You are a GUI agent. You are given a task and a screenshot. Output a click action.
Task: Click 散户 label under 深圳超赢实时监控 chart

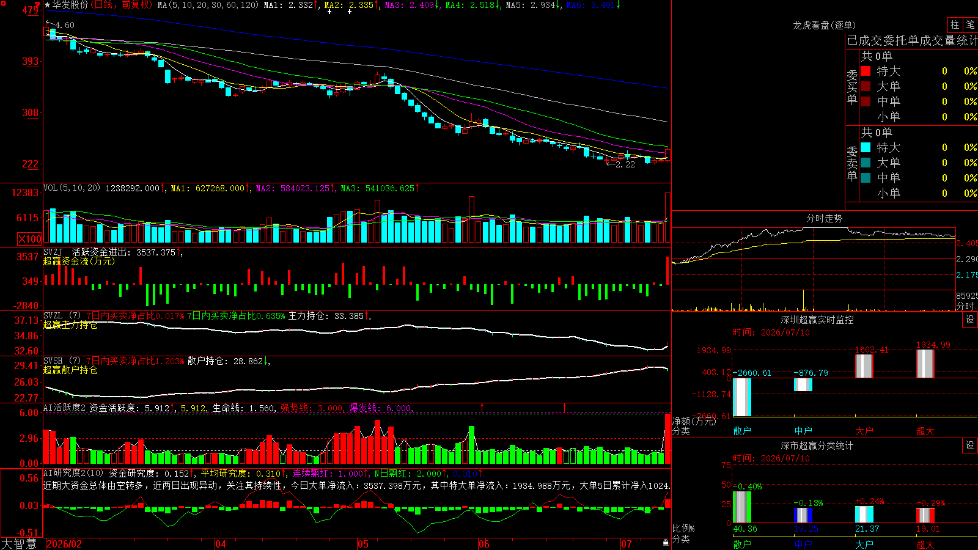click(742, 430)
